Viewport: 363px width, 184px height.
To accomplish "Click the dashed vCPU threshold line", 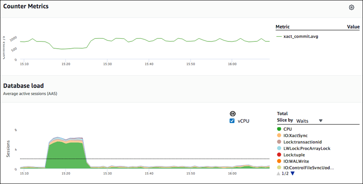I will pos(136,159).
